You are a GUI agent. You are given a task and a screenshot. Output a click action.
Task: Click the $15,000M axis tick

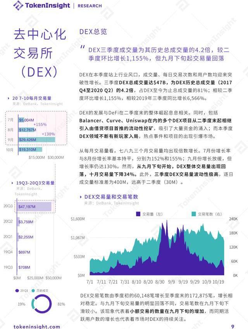click(x=36, y=157)
